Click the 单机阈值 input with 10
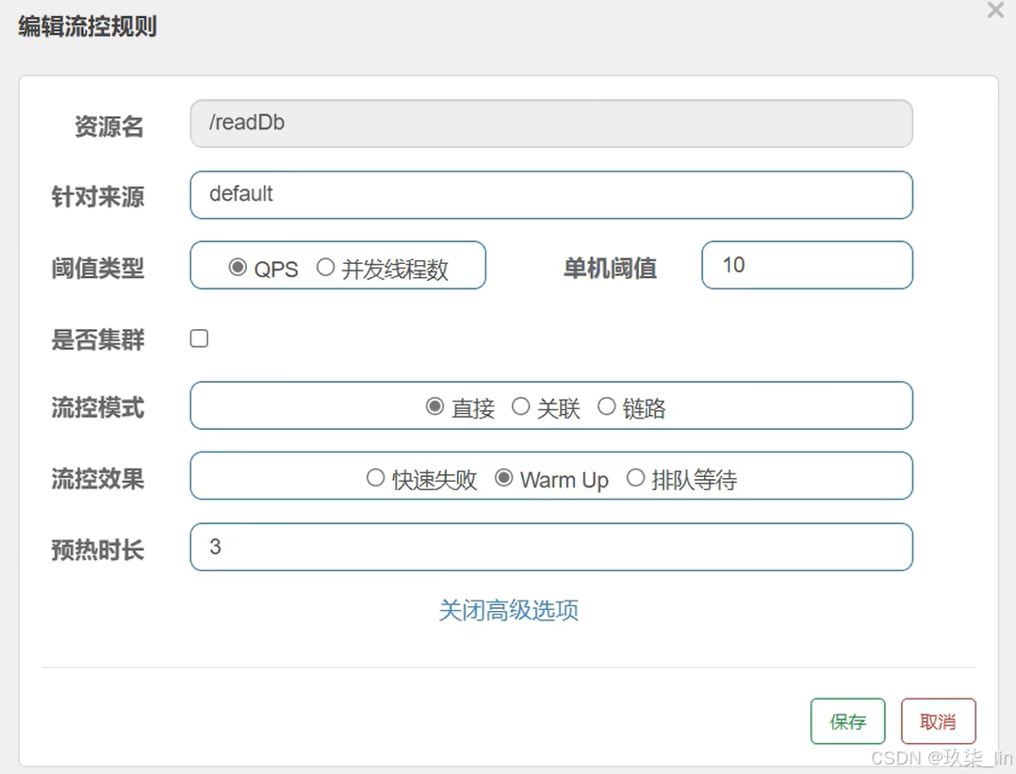1016x774 pixels. pyautogui.click(x=808, y=265)
